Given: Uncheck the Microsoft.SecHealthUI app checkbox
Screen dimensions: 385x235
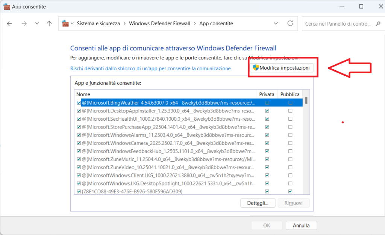Looking at the screenshot, I should tap(79, 119).
